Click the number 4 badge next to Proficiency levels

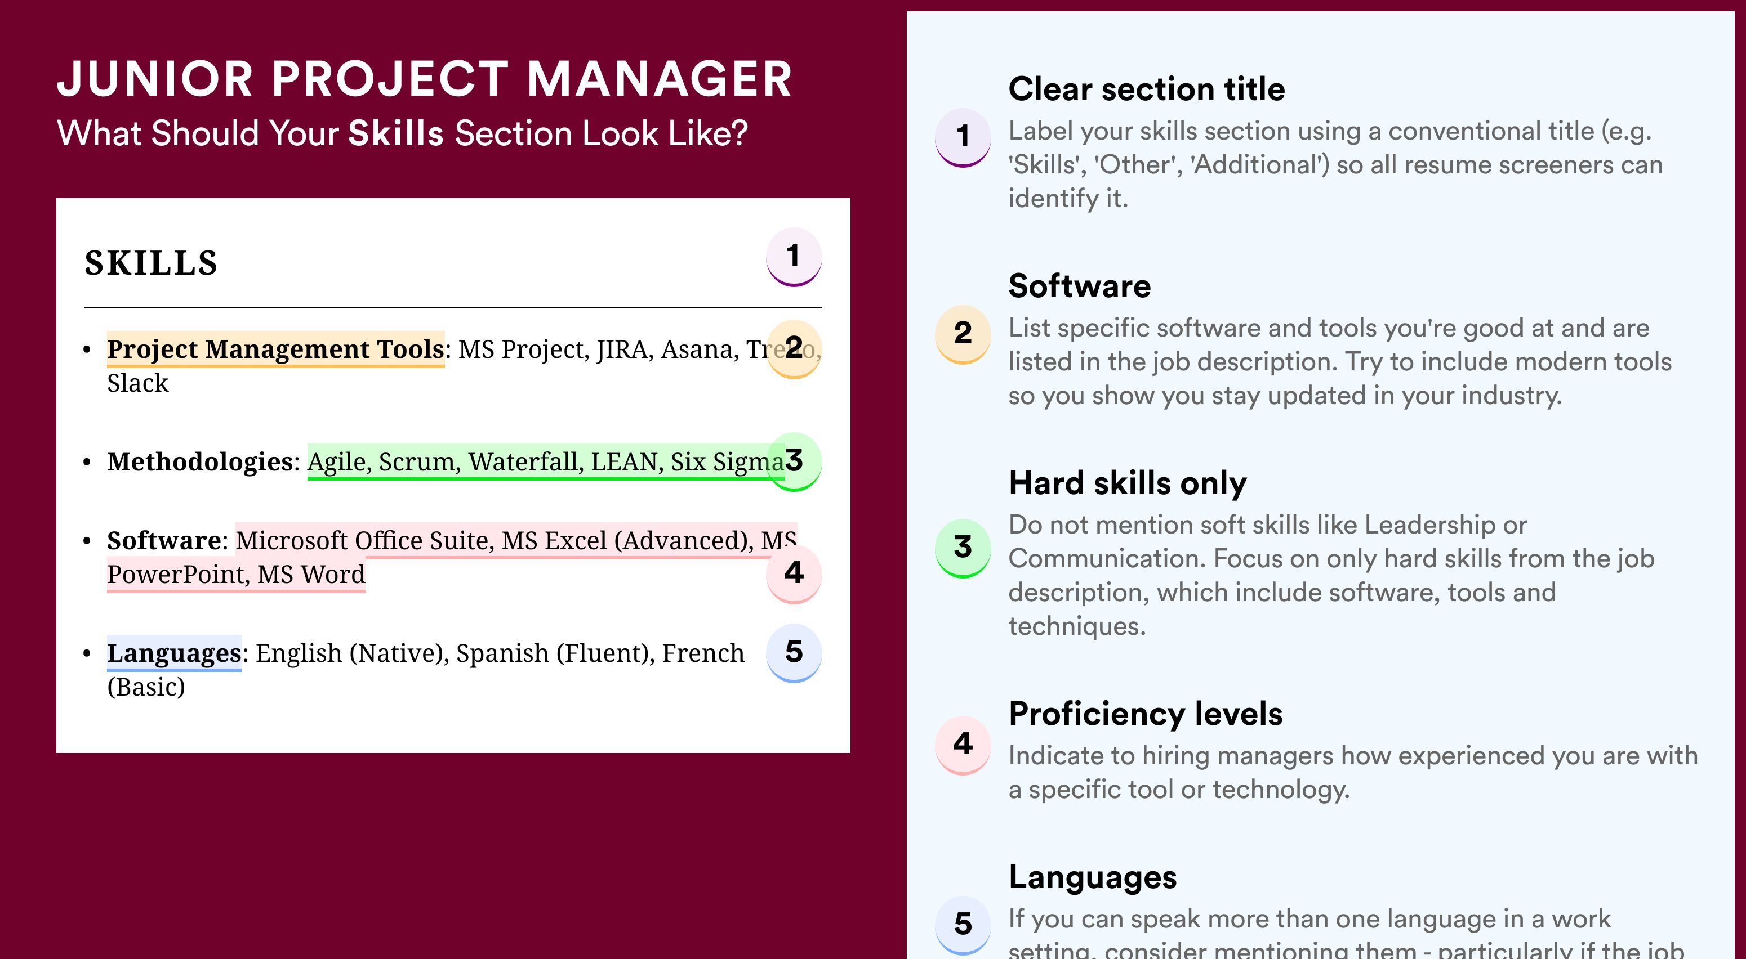pos(963,745)
